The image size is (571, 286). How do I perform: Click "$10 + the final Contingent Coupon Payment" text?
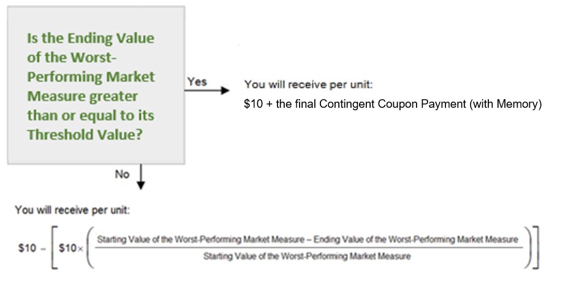pos(355,104)
